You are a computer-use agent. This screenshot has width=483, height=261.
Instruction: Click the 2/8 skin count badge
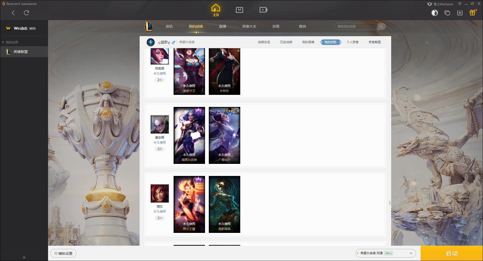coord(160,80)
